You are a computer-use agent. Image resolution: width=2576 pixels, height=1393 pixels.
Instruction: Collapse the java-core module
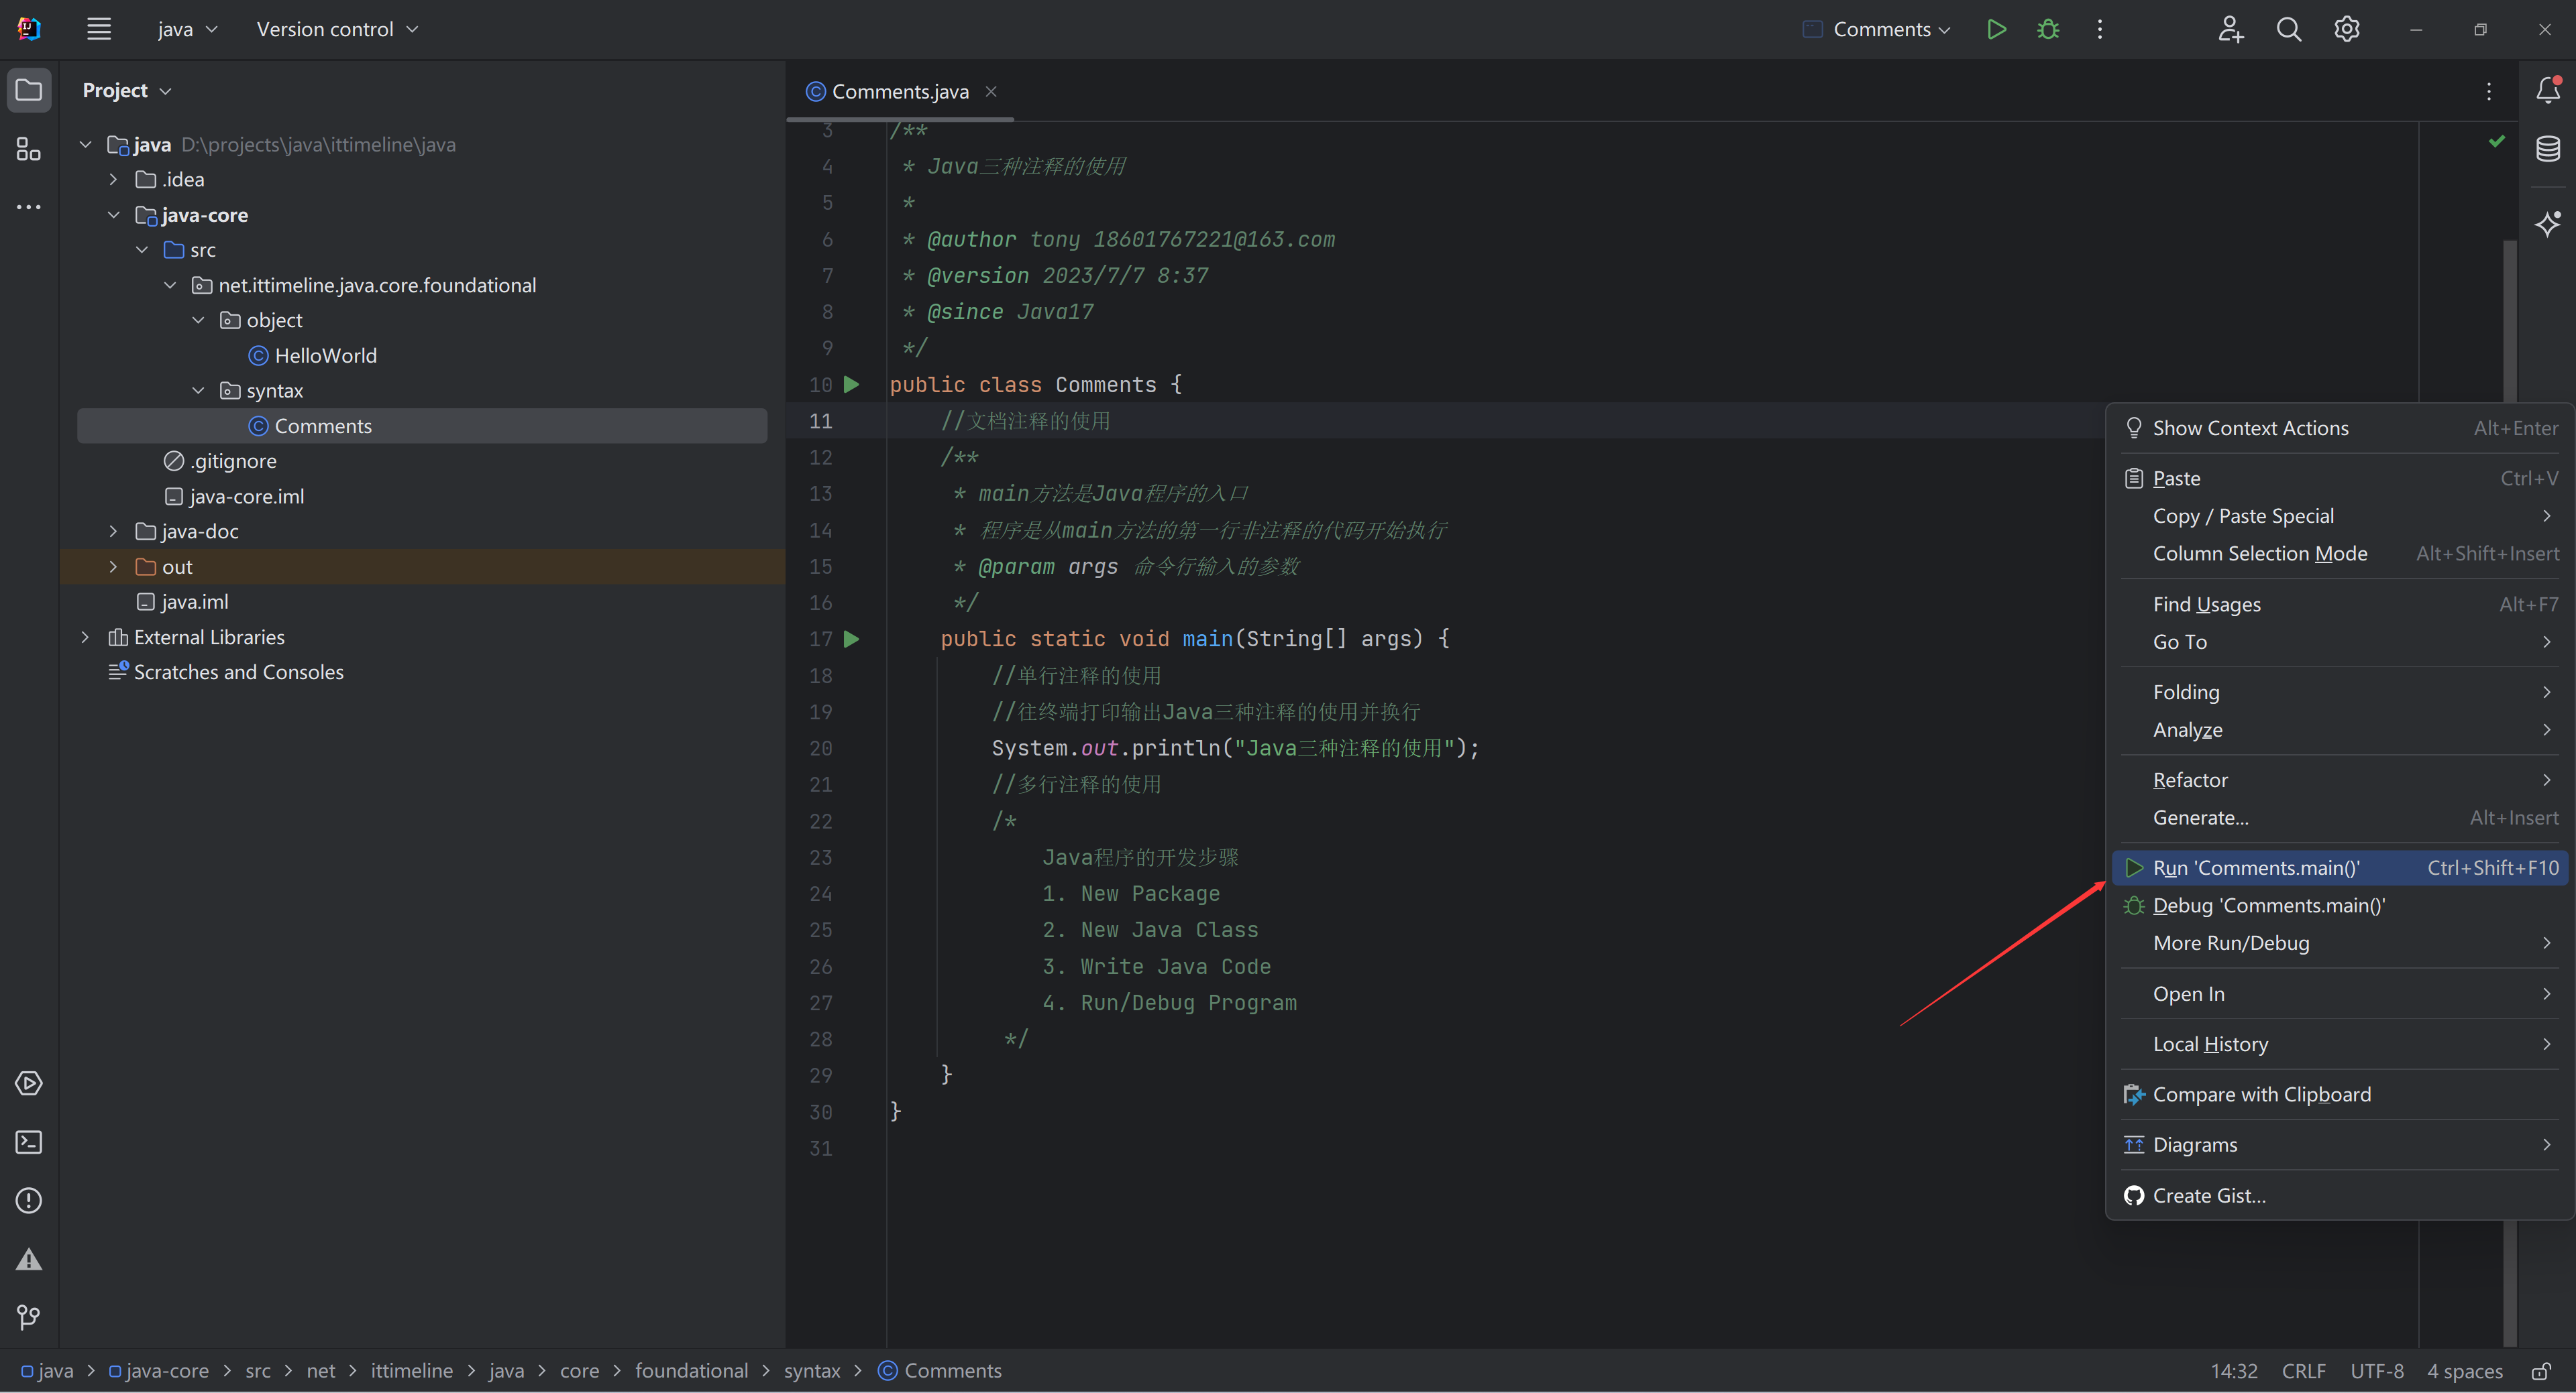tap(114, 215)
